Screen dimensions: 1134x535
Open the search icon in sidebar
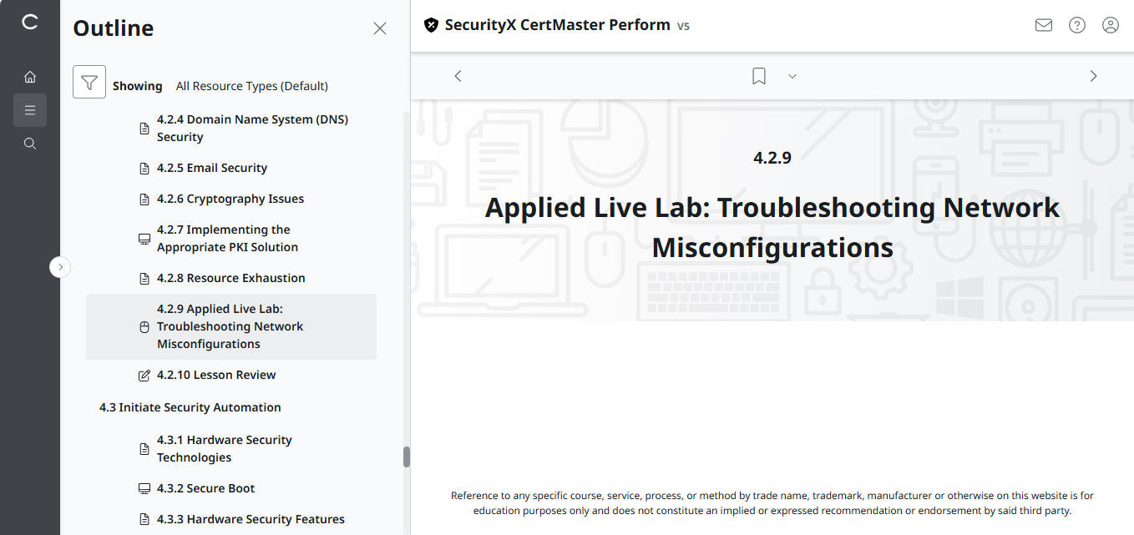30,144
